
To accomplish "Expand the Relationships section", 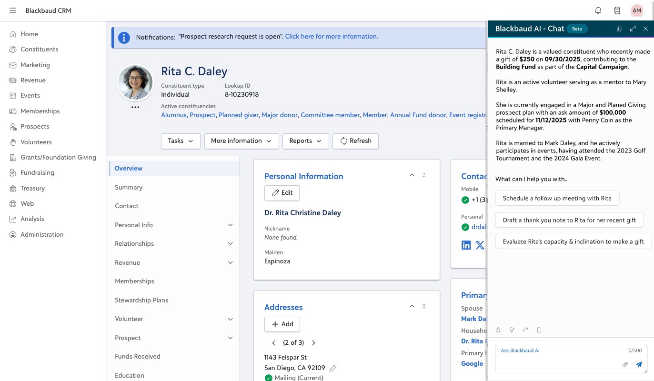I will pos(231,244).
